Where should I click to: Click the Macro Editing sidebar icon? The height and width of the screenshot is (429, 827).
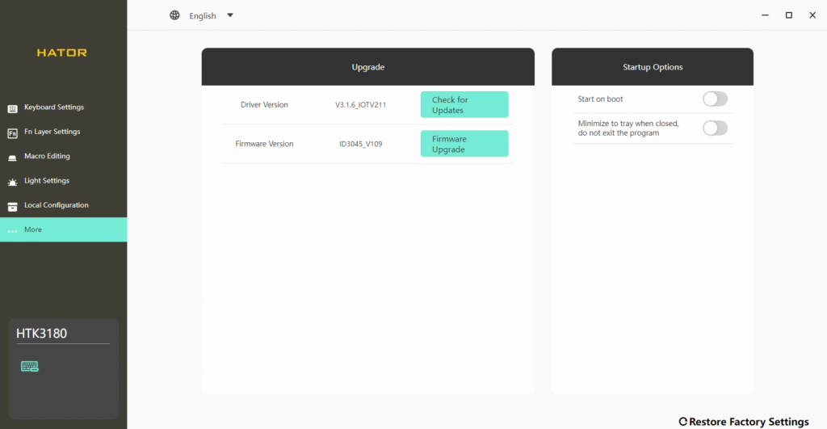(x=13, y=157)
